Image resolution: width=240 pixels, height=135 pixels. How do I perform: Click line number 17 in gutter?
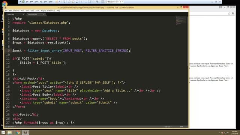point(8,82)
